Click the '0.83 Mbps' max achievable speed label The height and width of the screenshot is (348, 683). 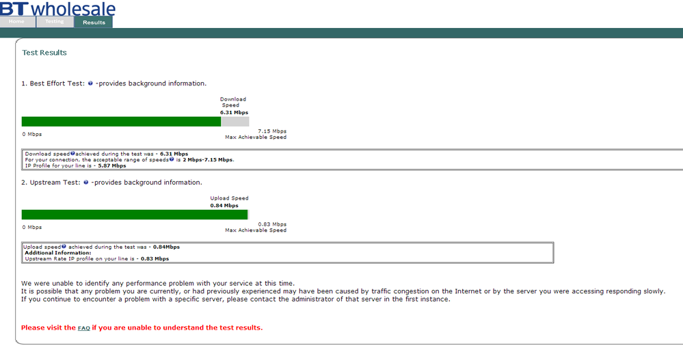point(272,224)
